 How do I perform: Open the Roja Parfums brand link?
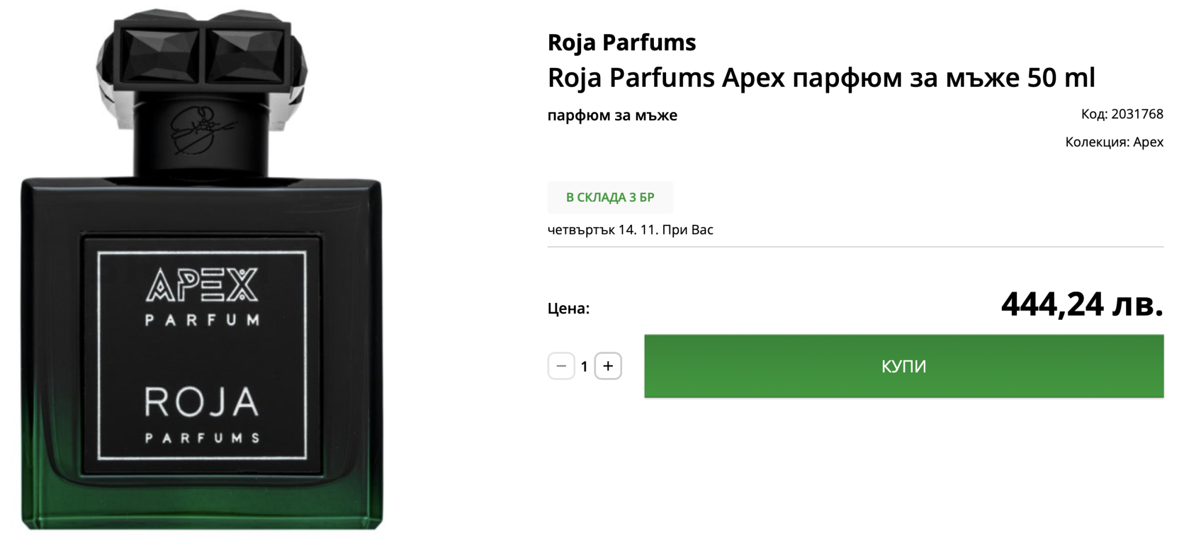tap(621, 42)
